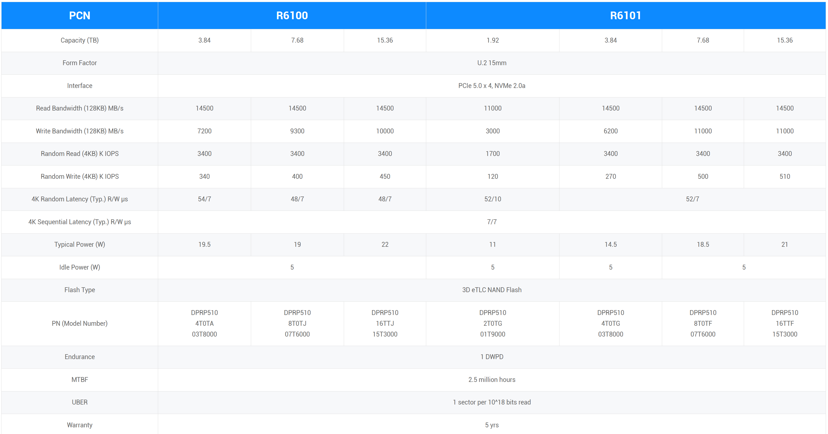Click the DPRP510 4T0TA model number cell
The image size is (828, 434).
[x=204, y=323]
